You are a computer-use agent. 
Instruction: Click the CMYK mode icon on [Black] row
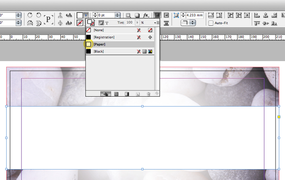click(150, 52)
